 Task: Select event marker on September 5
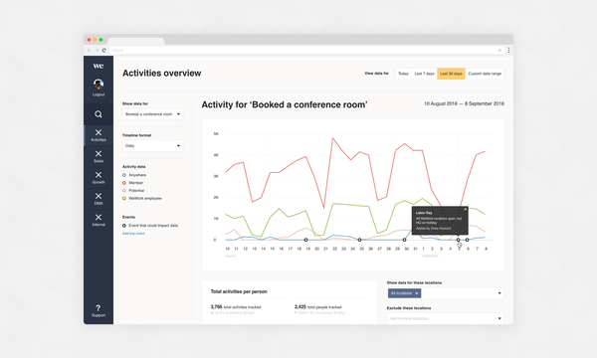pyautogui.click(x=458, y=240)
